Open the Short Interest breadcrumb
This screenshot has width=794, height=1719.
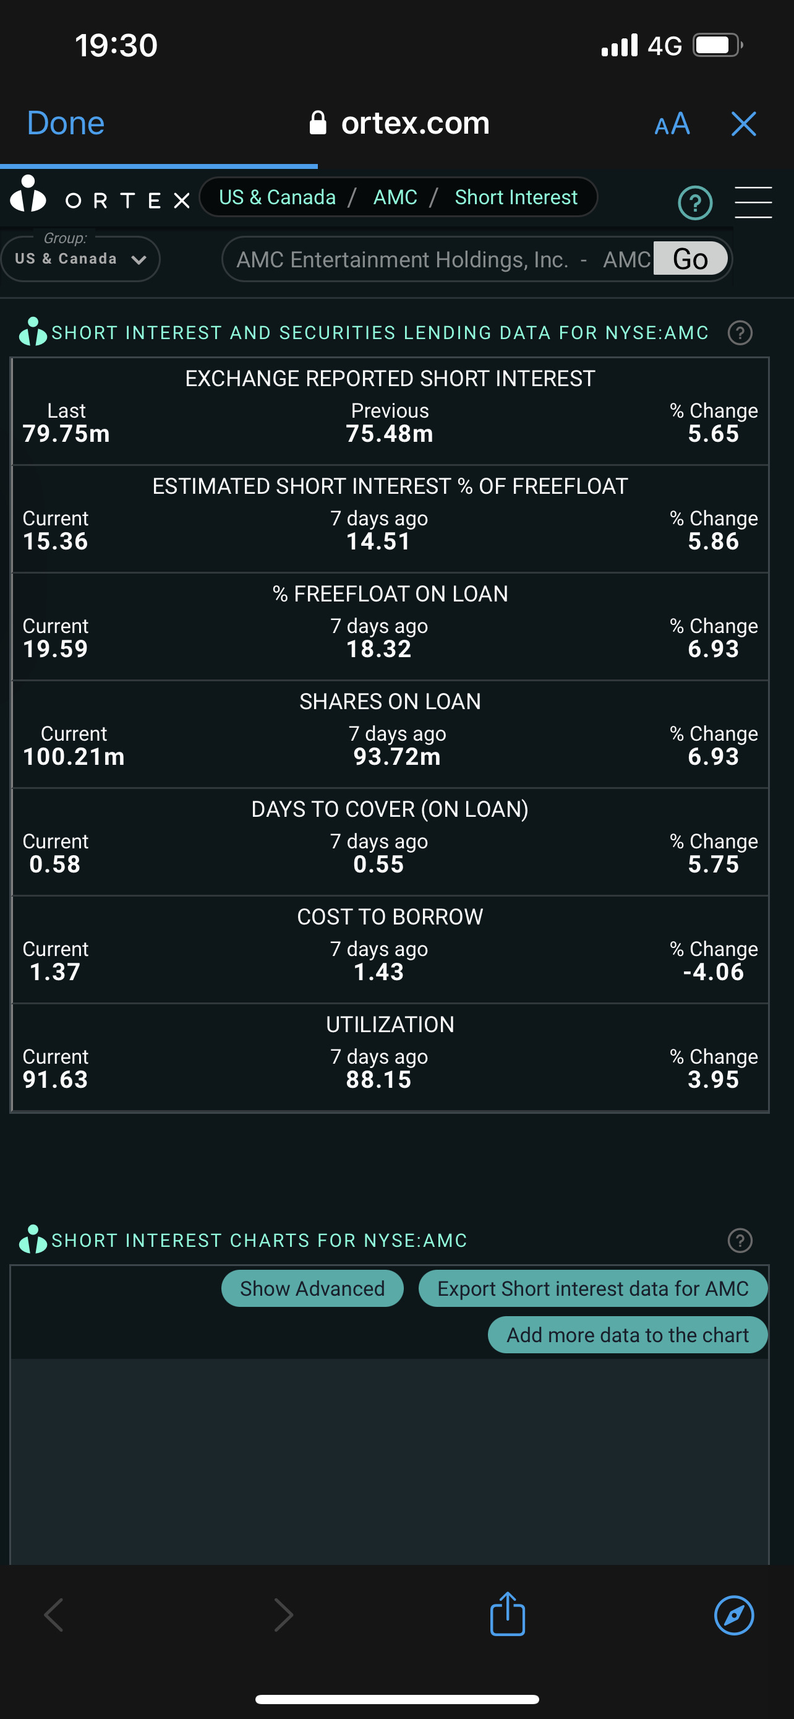(x=515, y=197)
